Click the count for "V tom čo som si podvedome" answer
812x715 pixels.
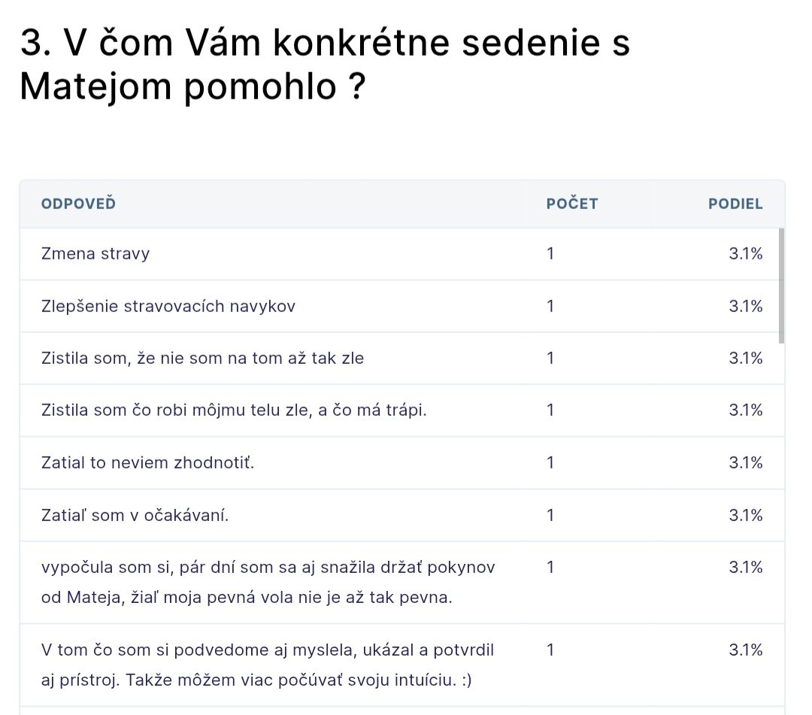click(x=550, y=650)
